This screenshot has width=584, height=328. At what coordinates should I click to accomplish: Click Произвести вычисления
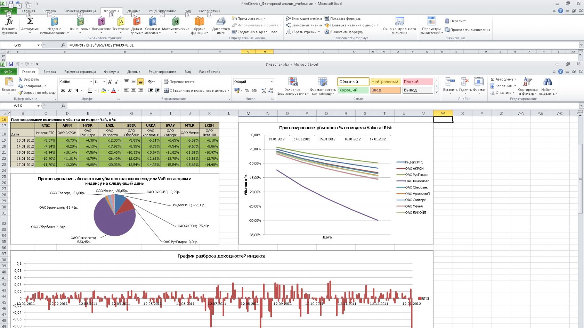468,30
